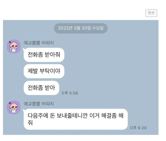Viewport: 166px width, 141px height.
Task: Click the 원본 button
Action: (151, 13)
